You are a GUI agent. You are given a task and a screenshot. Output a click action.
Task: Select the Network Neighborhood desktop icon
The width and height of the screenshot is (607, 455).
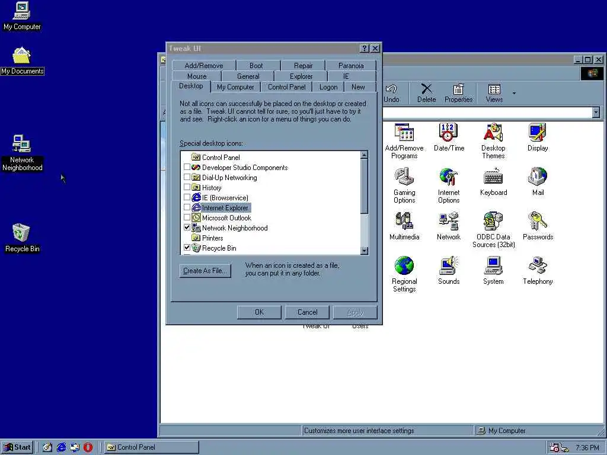tap(22, 153)
